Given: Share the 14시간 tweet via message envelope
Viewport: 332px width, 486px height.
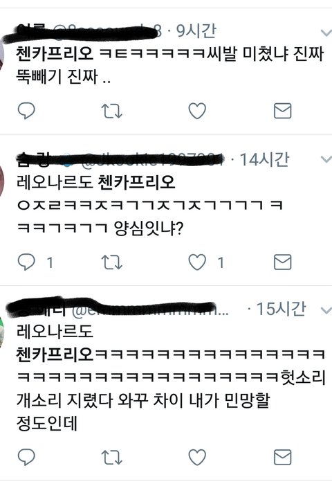Looking at the screenshot, I should [283, 262].
